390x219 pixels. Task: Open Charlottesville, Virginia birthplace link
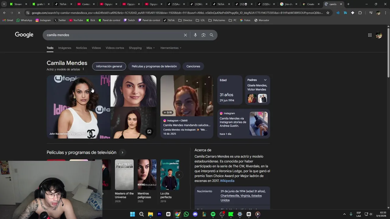(241, 198)
